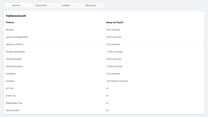Click the Sprachmodelle row label
This screenshot has width=208, height=117.
click(x=12, y=110)
